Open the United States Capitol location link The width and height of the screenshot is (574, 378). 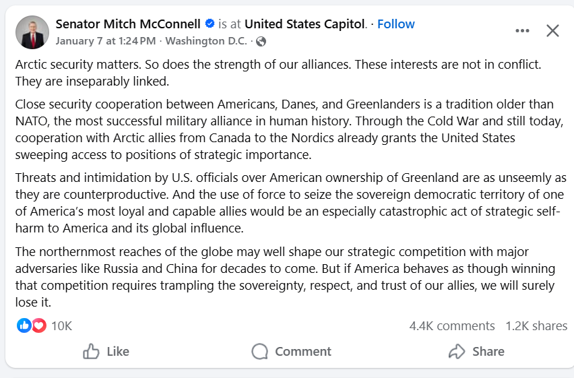click(x=305, y=24)
